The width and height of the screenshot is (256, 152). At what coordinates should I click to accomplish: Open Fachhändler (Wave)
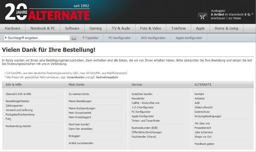point(144,137)
